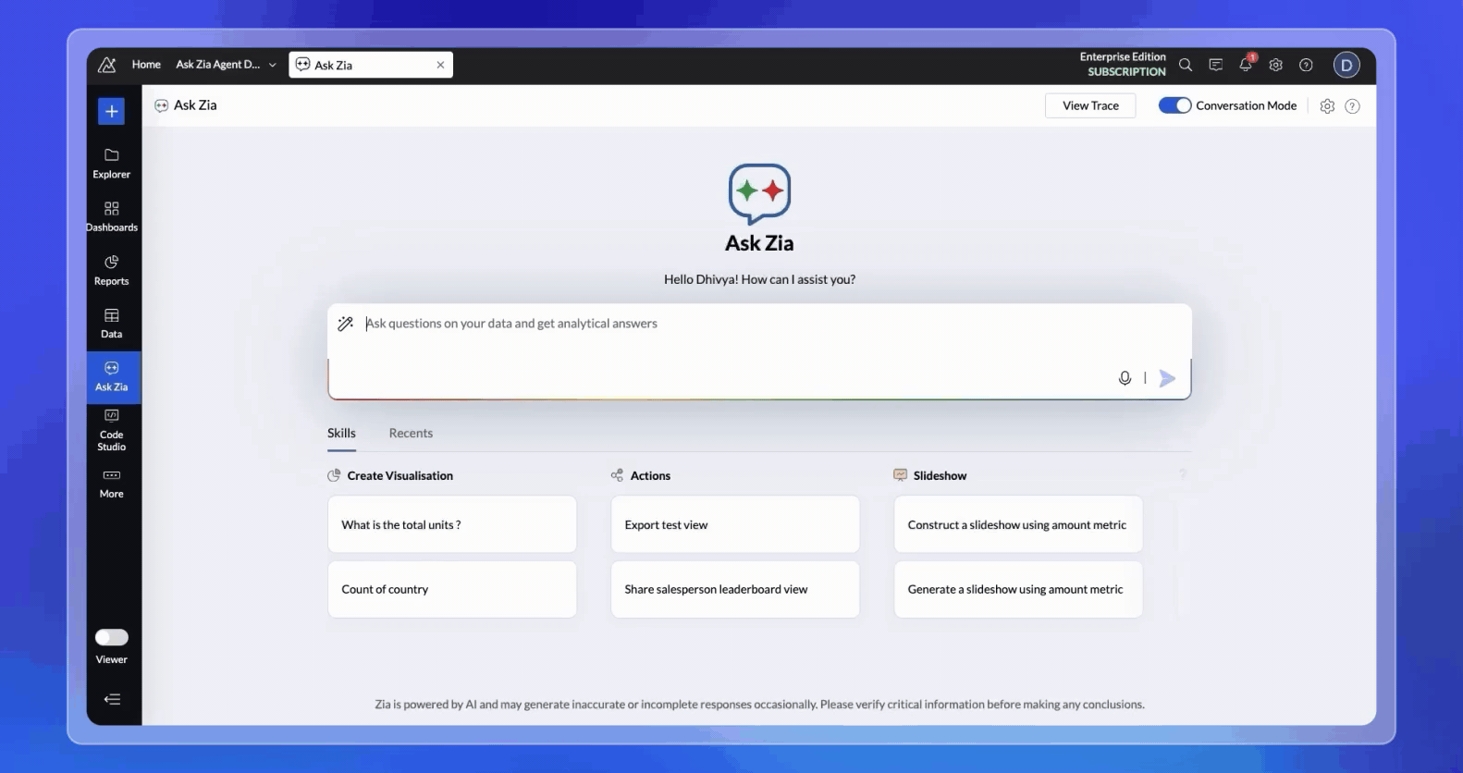Click the microphone voice input icon

click(1125, 378)
